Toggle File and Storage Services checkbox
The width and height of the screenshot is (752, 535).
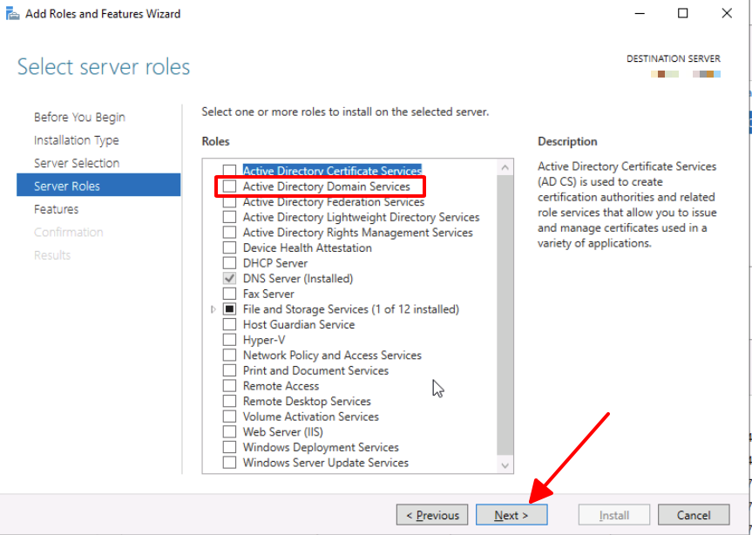(229, 309)
